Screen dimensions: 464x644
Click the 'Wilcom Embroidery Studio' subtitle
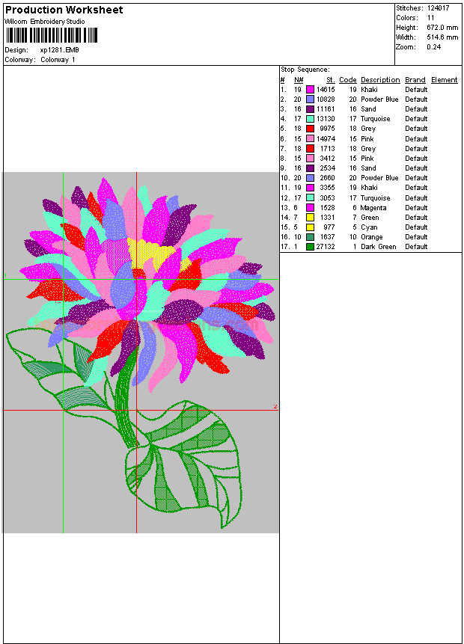[45, 22]
